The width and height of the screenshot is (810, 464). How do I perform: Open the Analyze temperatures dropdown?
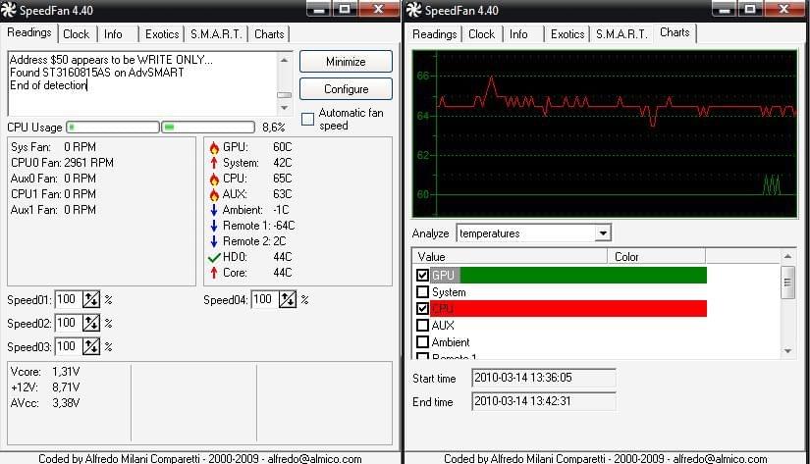[602, 233]
